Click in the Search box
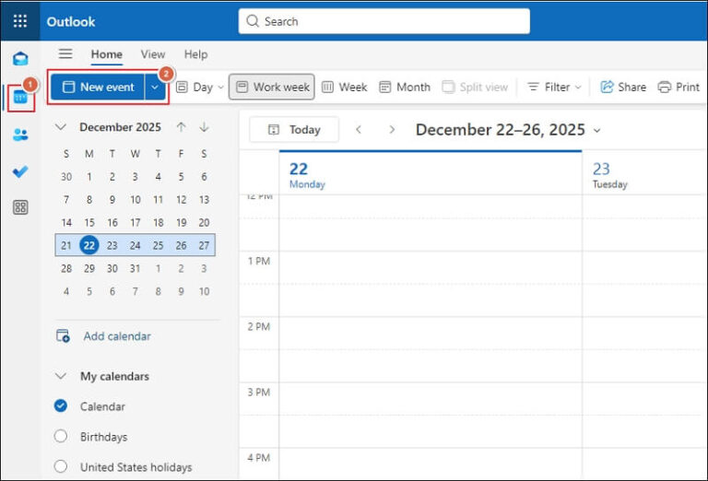Viewport: 708px width, 481px height. click(383, 21)
